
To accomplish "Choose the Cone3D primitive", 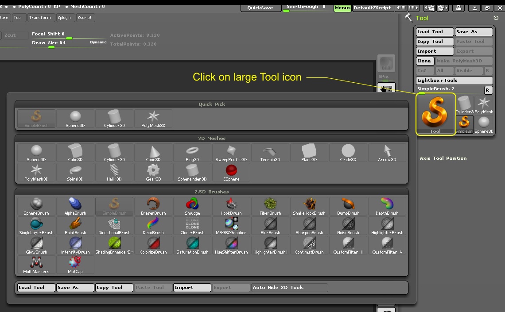I will pyautogui.click(x=153, y=153).
